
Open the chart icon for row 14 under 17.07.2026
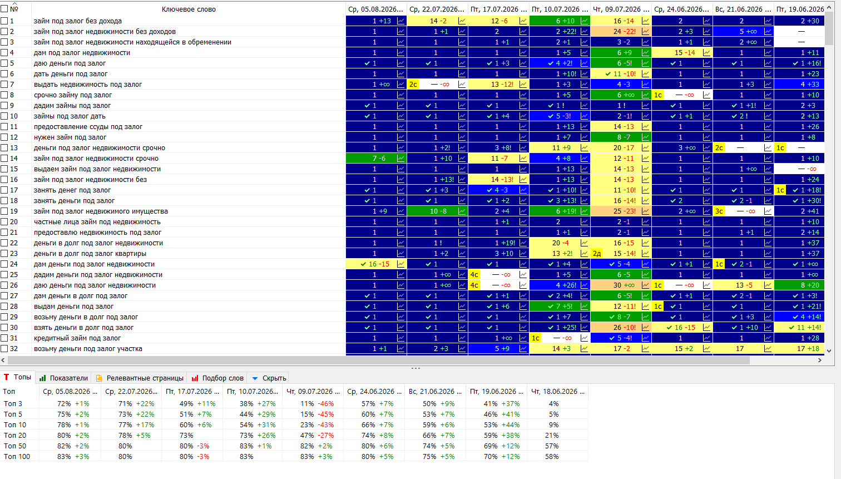click(x=523, y=158)
